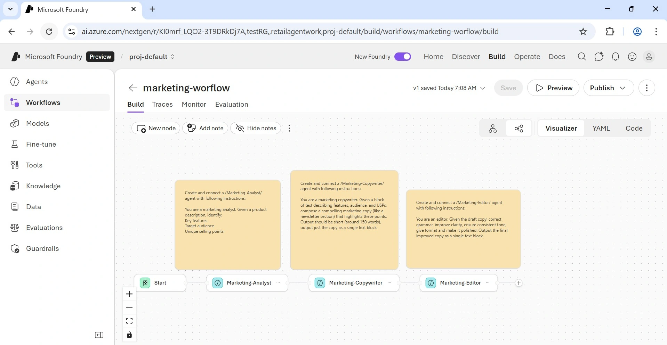The height and width of the screenshot is (345, 667).
Task: Switch to horizontal flow layout icon
Action: click(519, 128)
